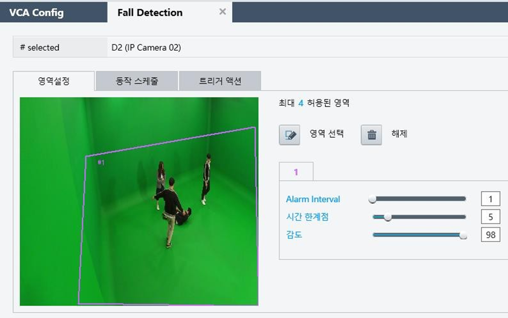This screenshot has height=318, width=508.
Task: Click the 해제 label
Action: 399,134
